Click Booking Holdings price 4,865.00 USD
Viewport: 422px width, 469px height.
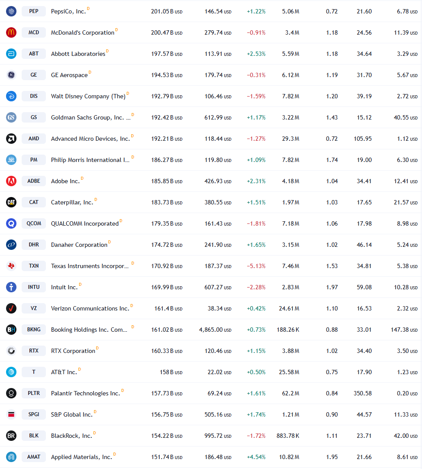tap(215, 330)
